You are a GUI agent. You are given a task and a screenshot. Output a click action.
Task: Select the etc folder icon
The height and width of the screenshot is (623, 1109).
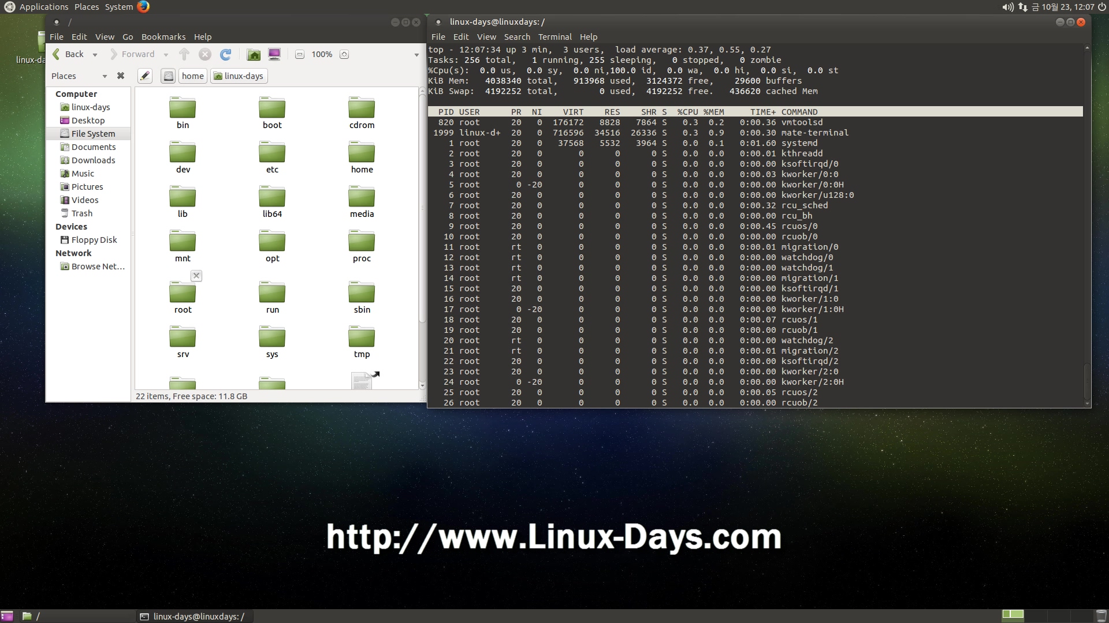pos(272,152)
